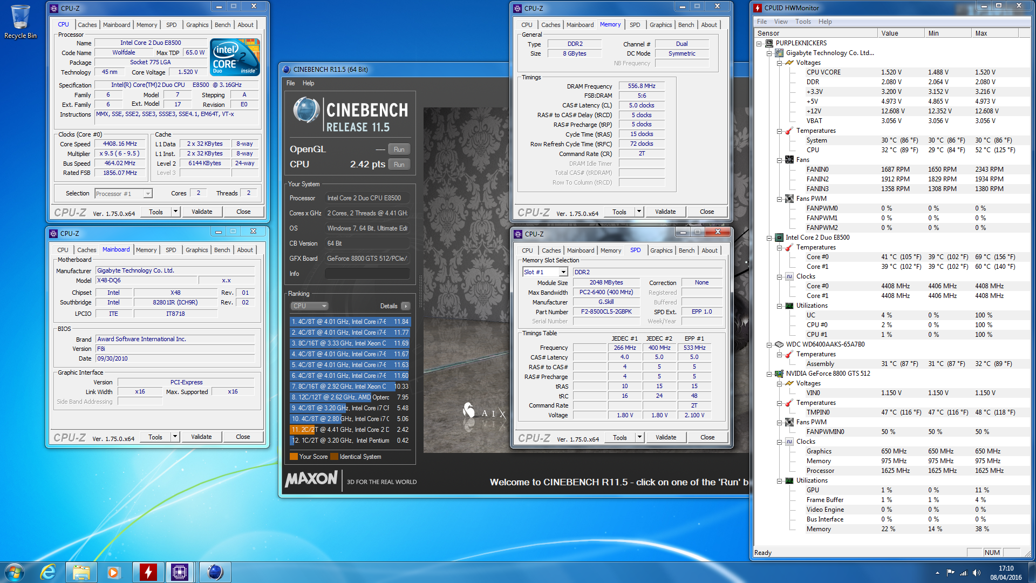
Task: Collapse WDC WD6400AAKS node
Action: [769, 344]
